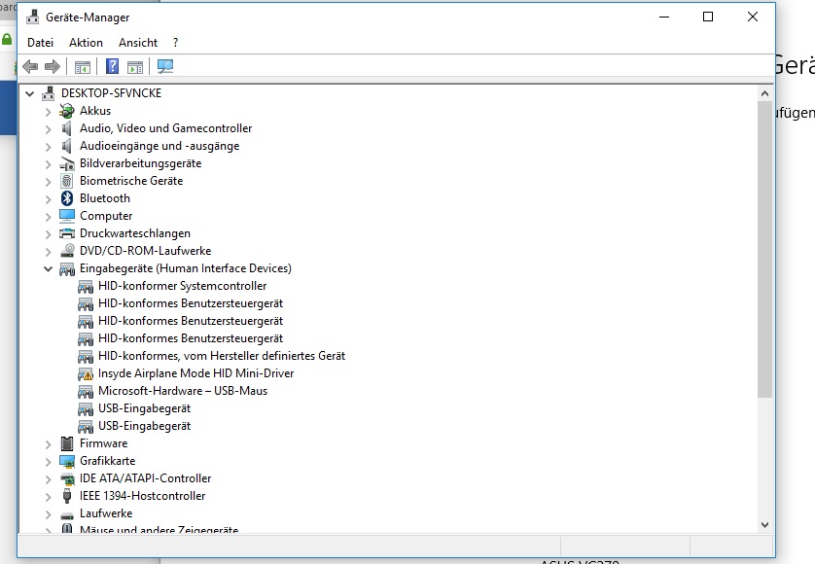Image resolution: width=815 pixels, height=564 pixels.
Task: Click the Bildverarbeitungsgeräte scanner icon
Action: coord(66,163)
